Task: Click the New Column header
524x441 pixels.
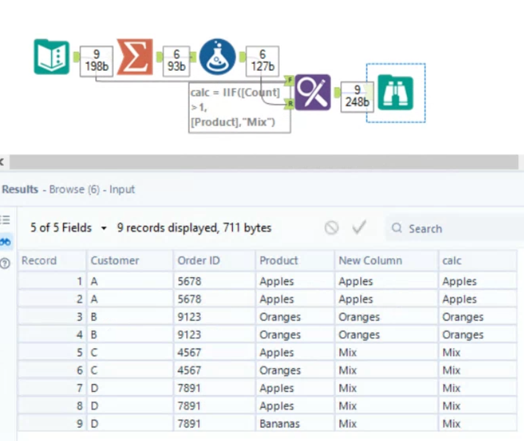Action: click(x=387, y=260)
